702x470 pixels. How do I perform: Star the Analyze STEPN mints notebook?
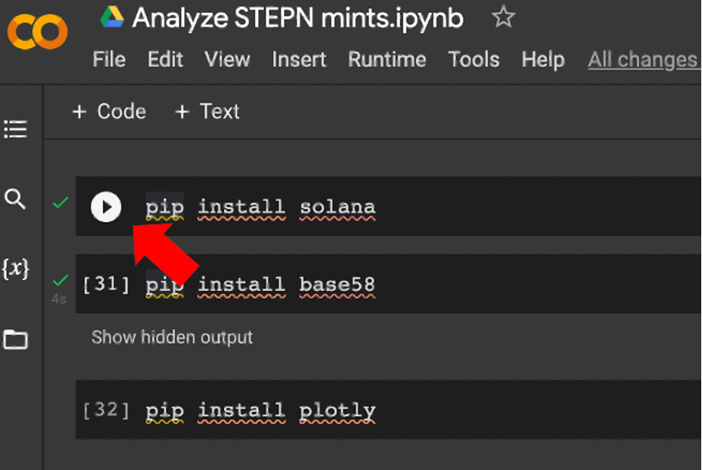pos(503,17)
